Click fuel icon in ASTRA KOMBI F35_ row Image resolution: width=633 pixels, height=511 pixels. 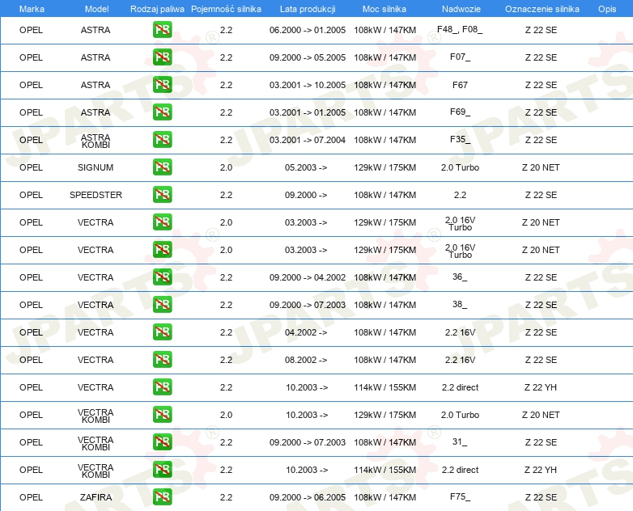(162, 139)
